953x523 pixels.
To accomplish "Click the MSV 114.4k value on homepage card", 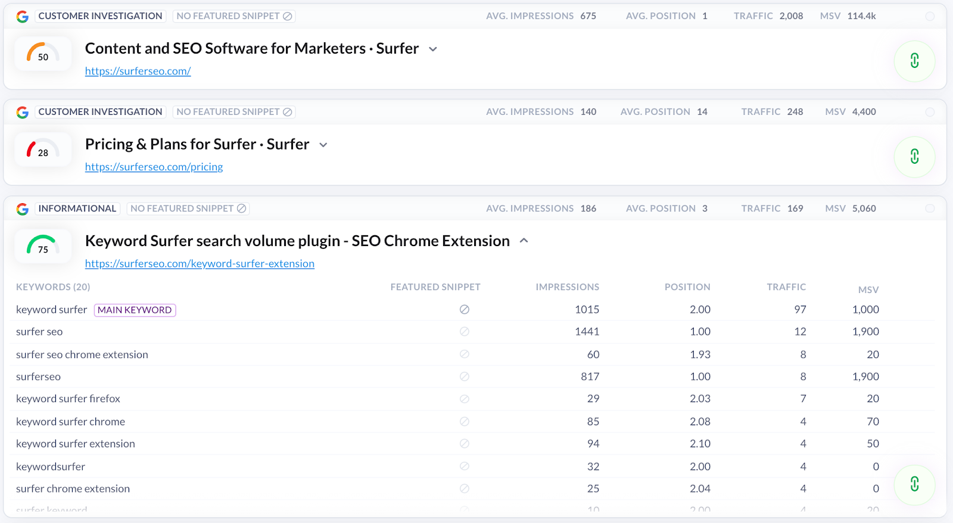I will coord(862,16).
